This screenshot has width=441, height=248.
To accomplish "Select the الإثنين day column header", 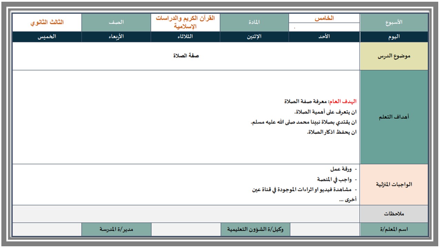I will 254,37.
